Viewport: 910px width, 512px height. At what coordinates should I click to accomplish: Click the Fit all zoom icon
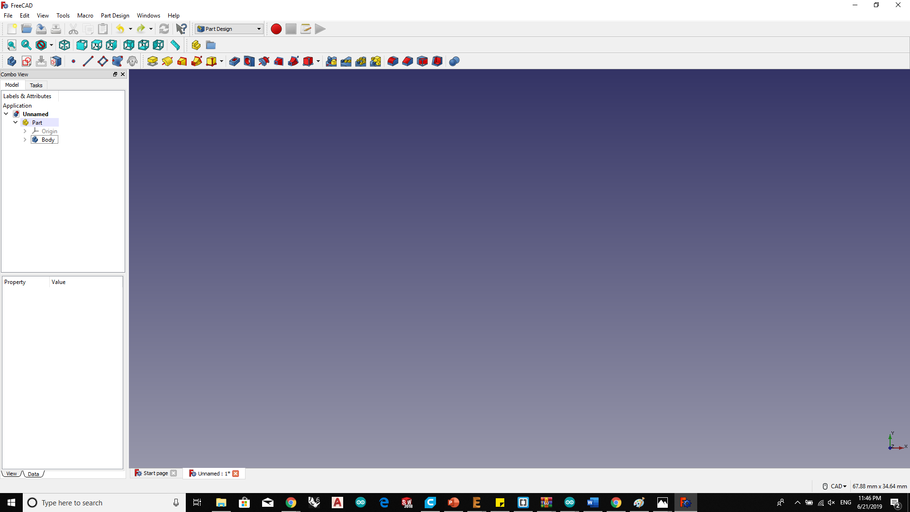click(x=11, y=45)
